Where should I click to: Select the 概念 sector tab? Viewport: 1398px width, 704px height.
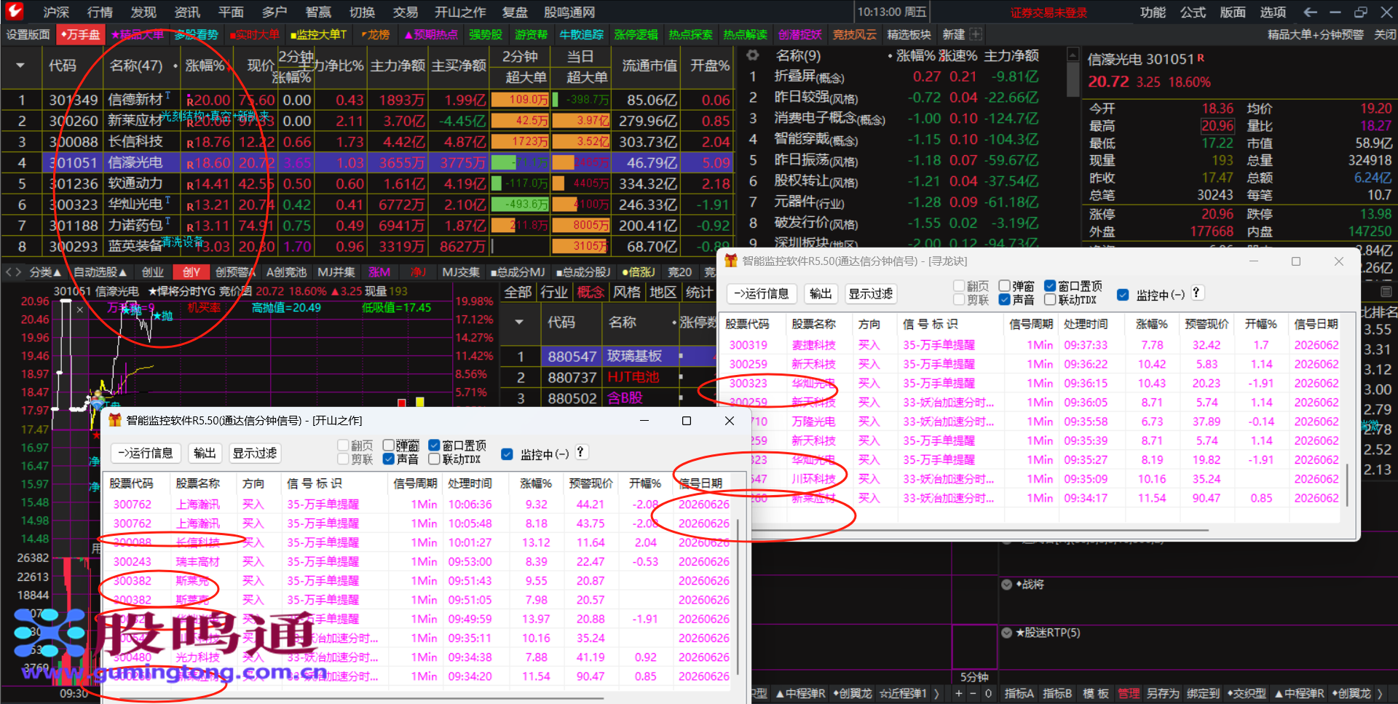591,292
